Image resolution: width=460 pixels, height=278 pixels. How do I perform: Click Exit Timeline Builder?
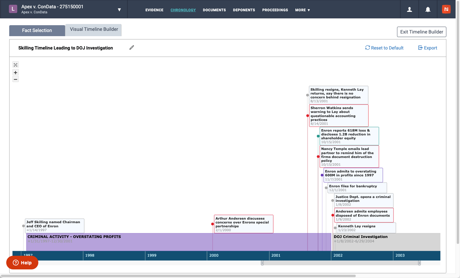coord(421,32)
